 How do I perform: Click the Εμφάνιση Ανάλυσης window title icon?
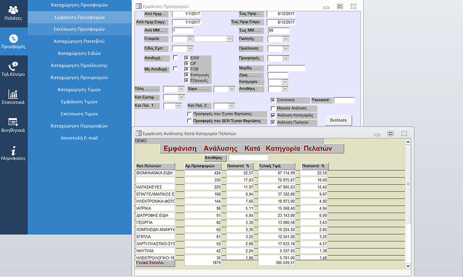point(138,134)
